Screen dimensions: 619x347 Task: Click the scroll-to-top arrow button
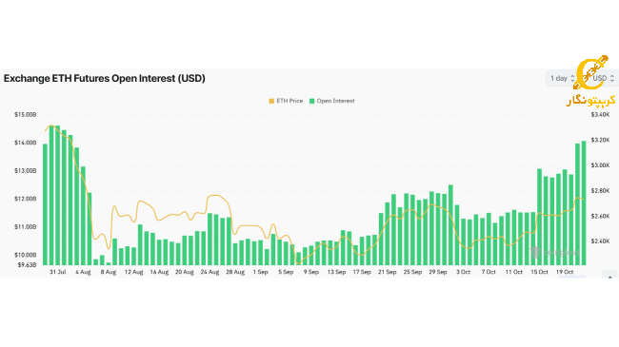[609, 276]
